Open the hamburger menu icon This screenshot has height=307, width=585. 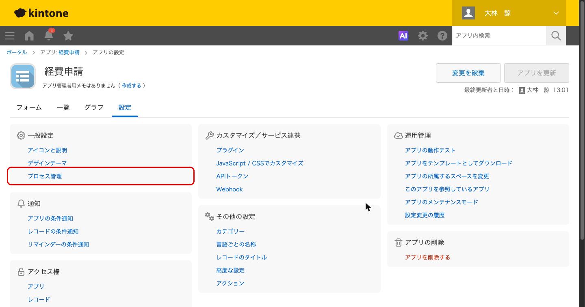10,36
